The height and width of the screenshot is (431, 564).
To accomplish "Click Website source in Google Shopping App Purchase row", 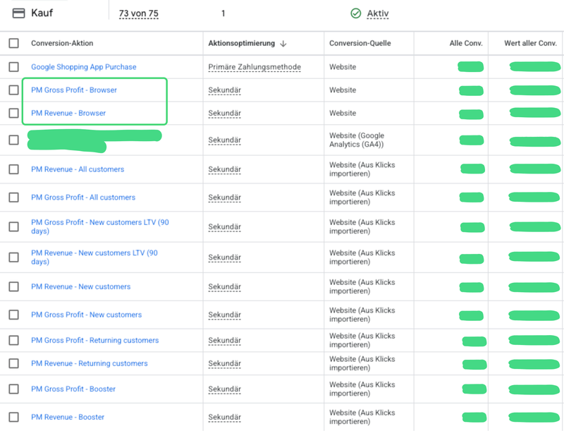I will point(343,67).
